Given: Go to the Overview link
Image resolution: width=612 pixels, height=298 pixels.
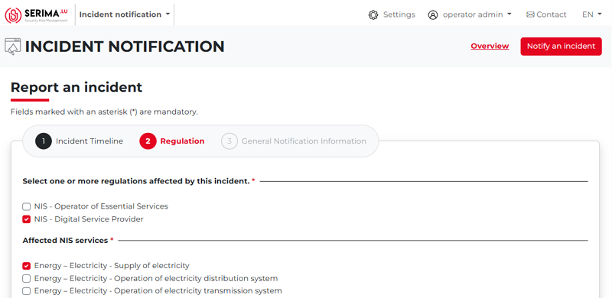Looking at the screenshot, I should point(490,47).
